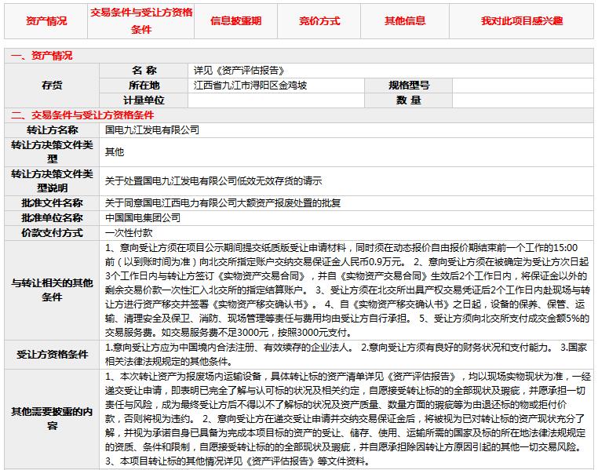Click the 中国国电集团公司 approval unit value
Viewport: 598px width, 470px height.
click(143, 217)
